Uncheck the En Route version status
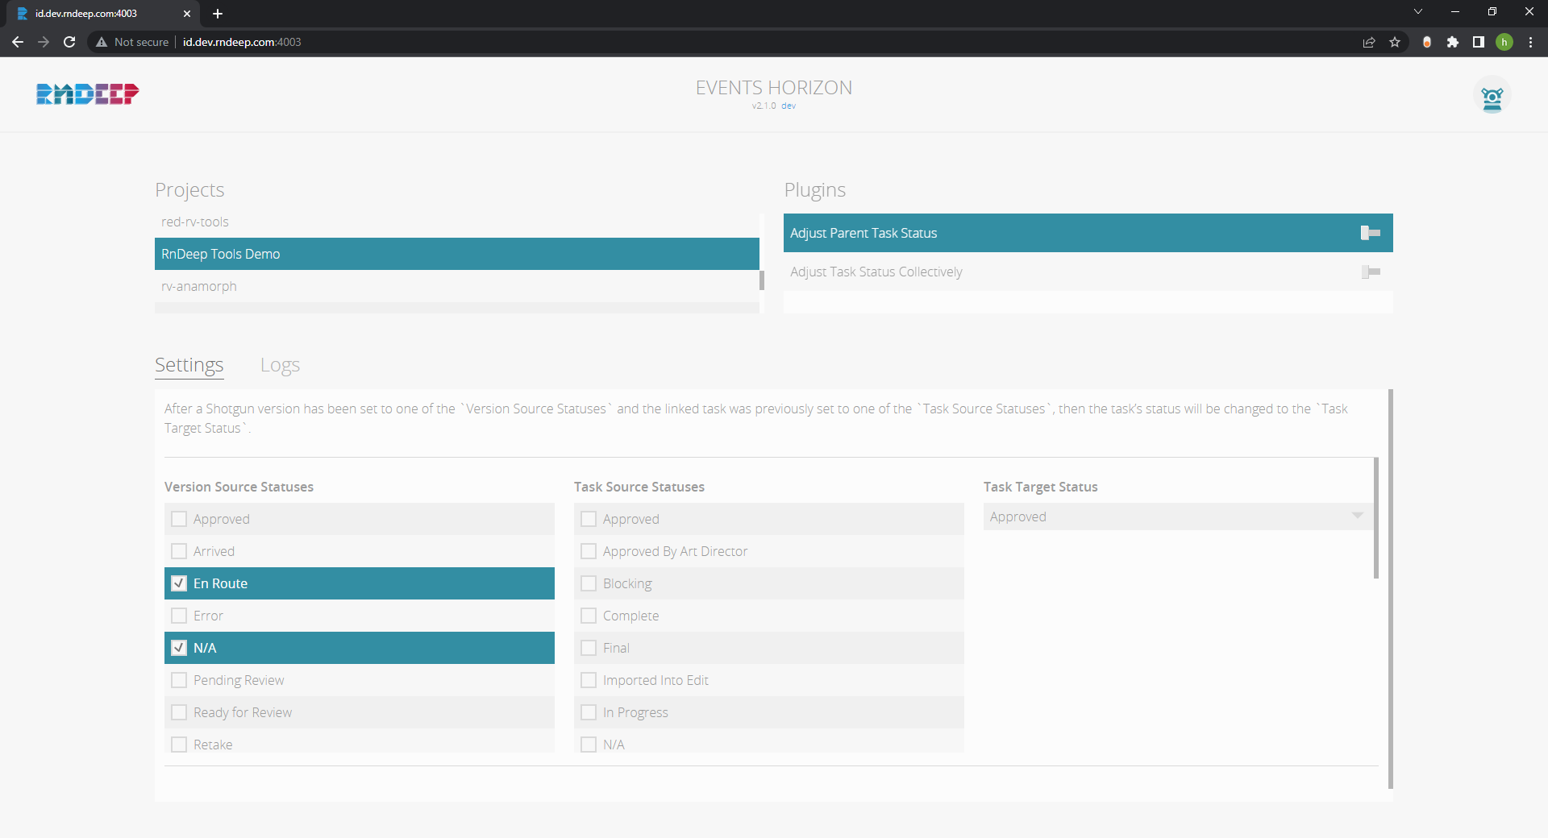 click(x=179, y=583)
